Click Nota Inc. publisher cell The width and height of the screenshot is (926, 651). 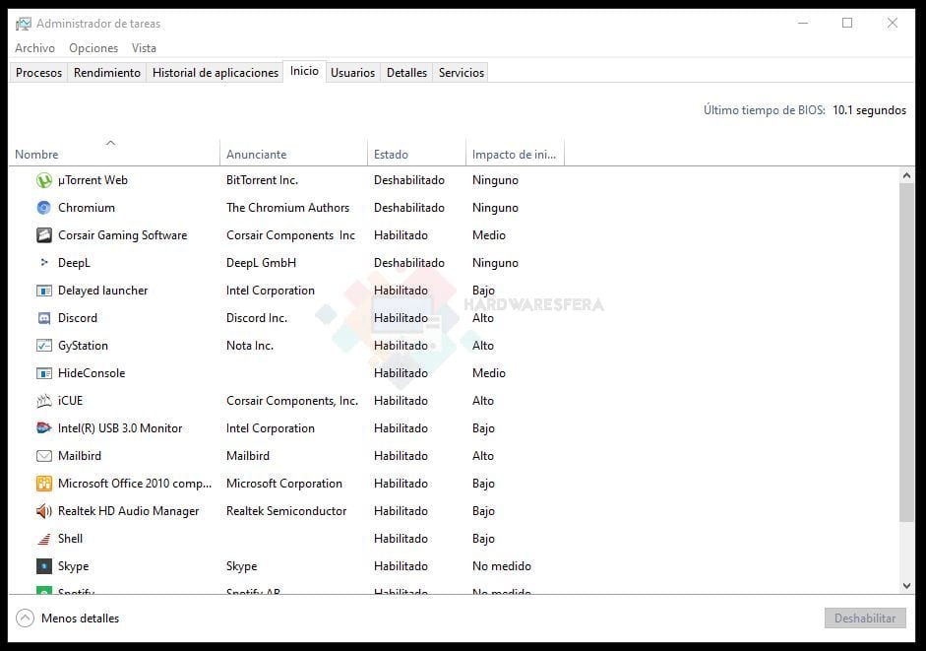point(249,346)
